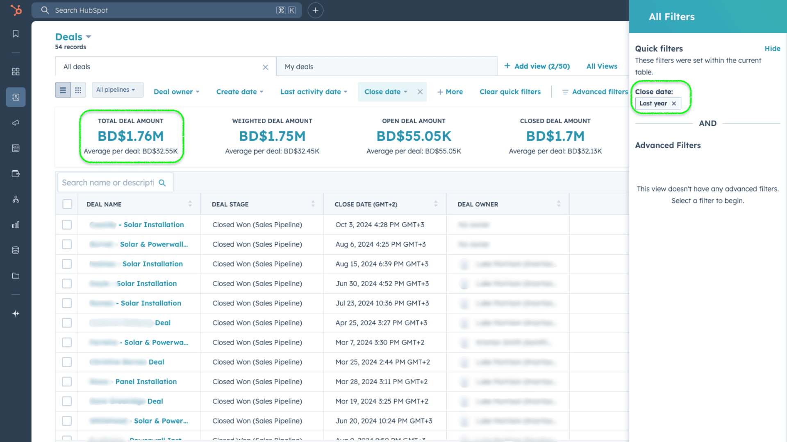Select the Jul 23, 2024 deal checkbox
This screenshot has width=787, height=442.
(67, 303)
